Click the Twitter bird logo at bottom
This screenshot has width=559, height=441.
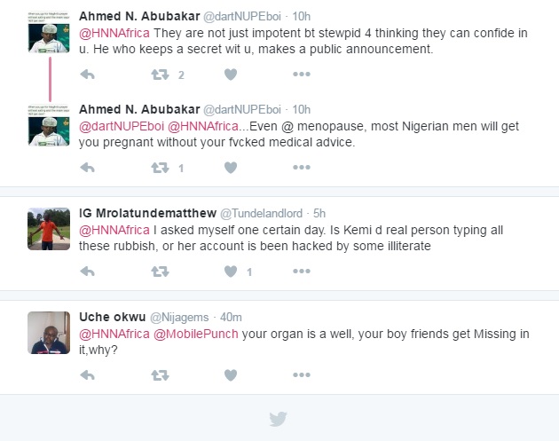point(279,420)
